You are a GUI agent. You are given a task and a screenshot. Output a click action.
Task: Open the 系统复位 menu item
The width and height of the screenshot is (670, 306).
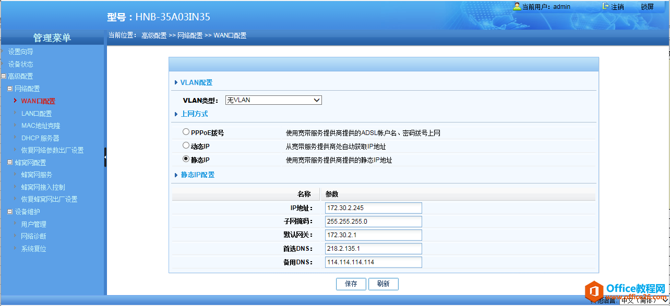pos(33,249)
